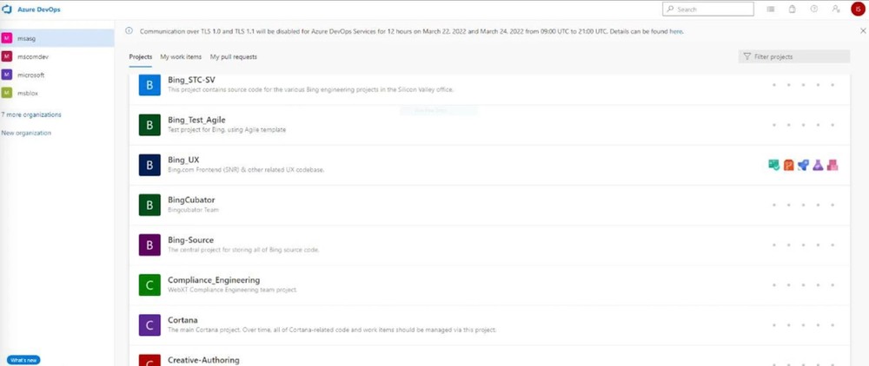This screenshot has height=366, width=869.
Task: Open Test Plans for the Bing_UX project
Action: (x=818, y=165)
